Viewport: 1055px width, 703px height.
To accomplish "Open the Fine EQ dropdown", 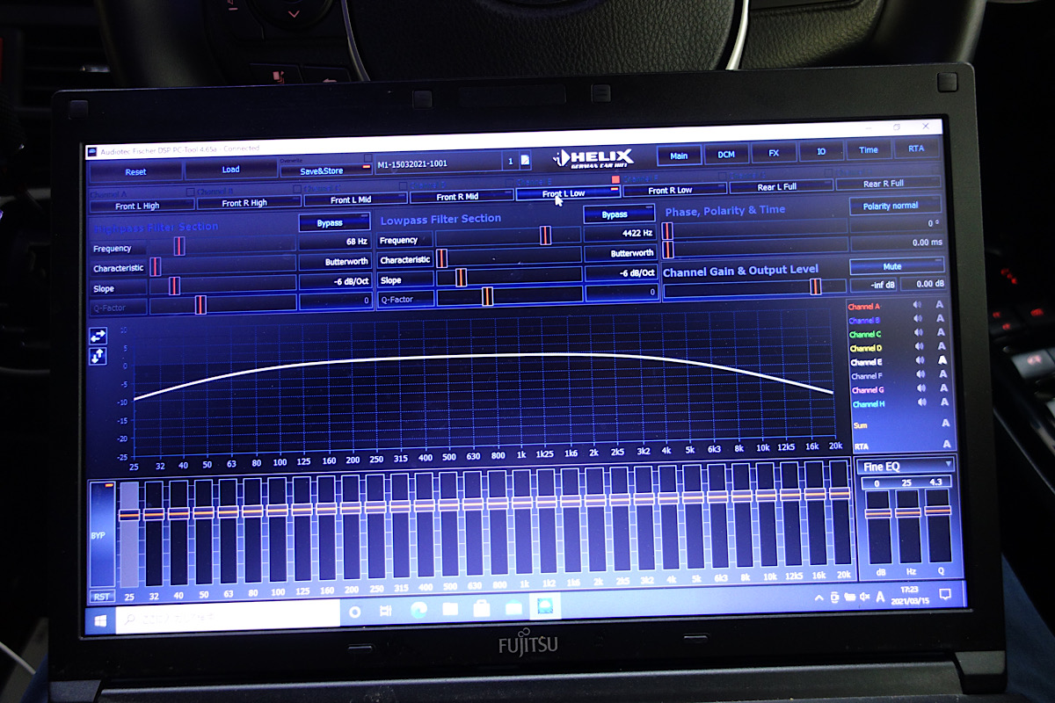I will 905,466.
